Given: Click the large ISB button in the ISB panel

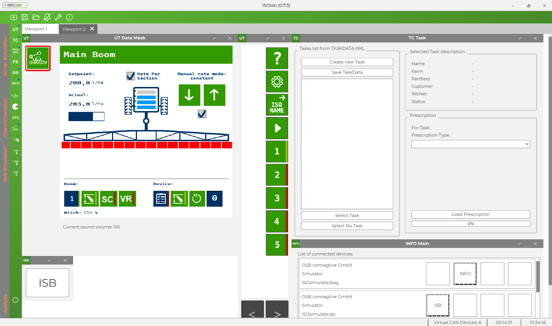Looking at the screenshot, I should 47,283.
